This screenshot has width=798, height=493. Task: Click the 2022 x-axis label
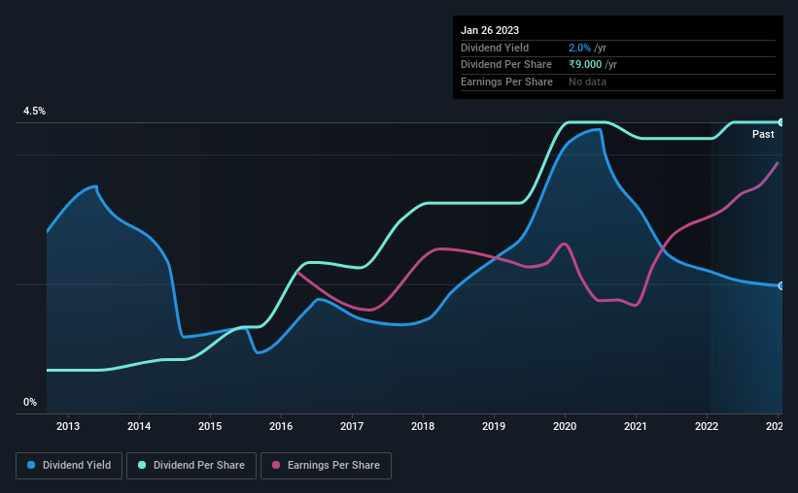pyautogui.click(x=707, y=426)
